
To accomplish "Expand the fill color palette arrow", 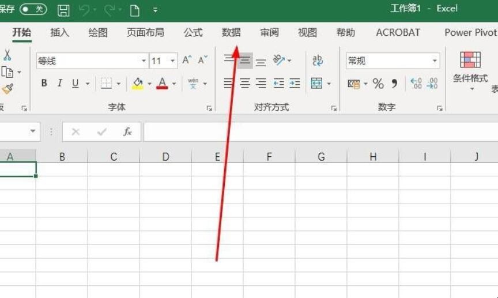I will 149,84.
